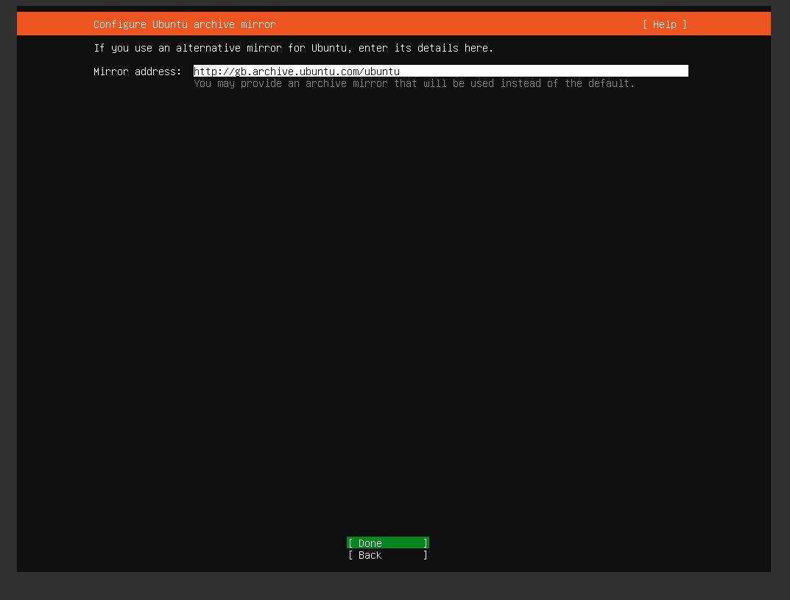Screen dimensions: 790x600
Task: Click the Configure Ubuntu archive mirror title
Action: pyautogui.click(x=184, y=24)
